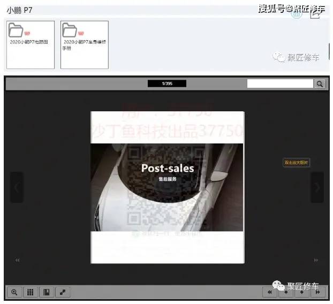333x304 pixels.
Task: Open the thumbnail grid view
Action: pyautogui.click(x=31, y=292)
